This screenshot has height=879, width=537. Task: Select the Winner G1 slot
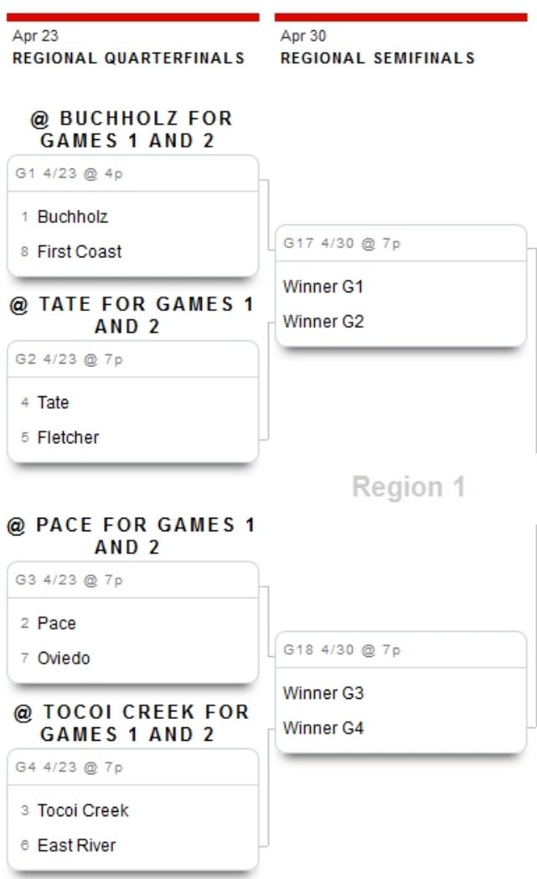tap(323, 287)
